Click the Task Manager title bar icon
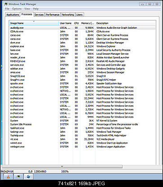163x187 pixels. [6, 4]
